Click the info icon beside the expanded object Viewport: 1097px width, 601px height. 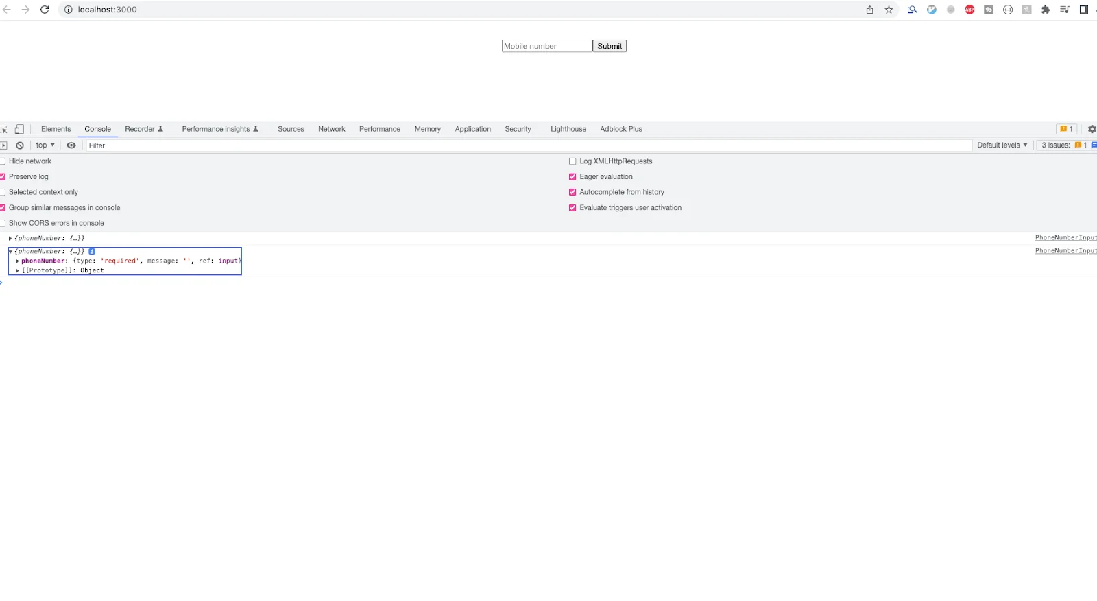click(92, 251)
